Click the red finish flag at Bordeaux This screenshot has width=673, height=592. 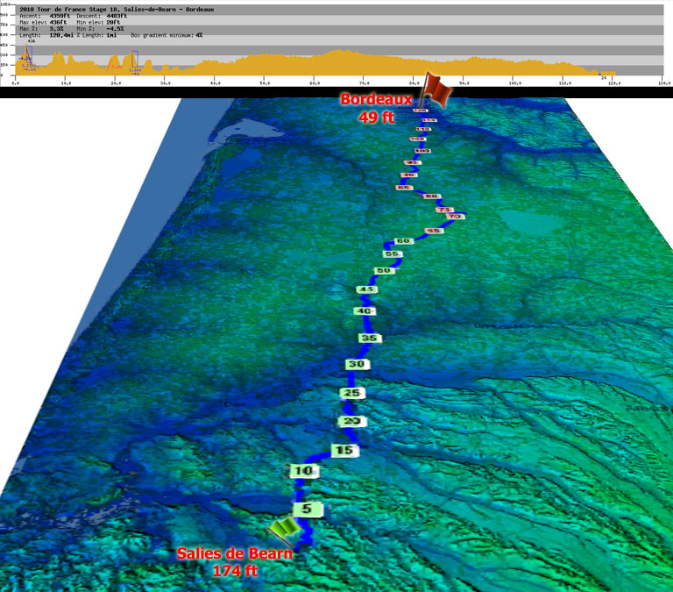[436, 89]
